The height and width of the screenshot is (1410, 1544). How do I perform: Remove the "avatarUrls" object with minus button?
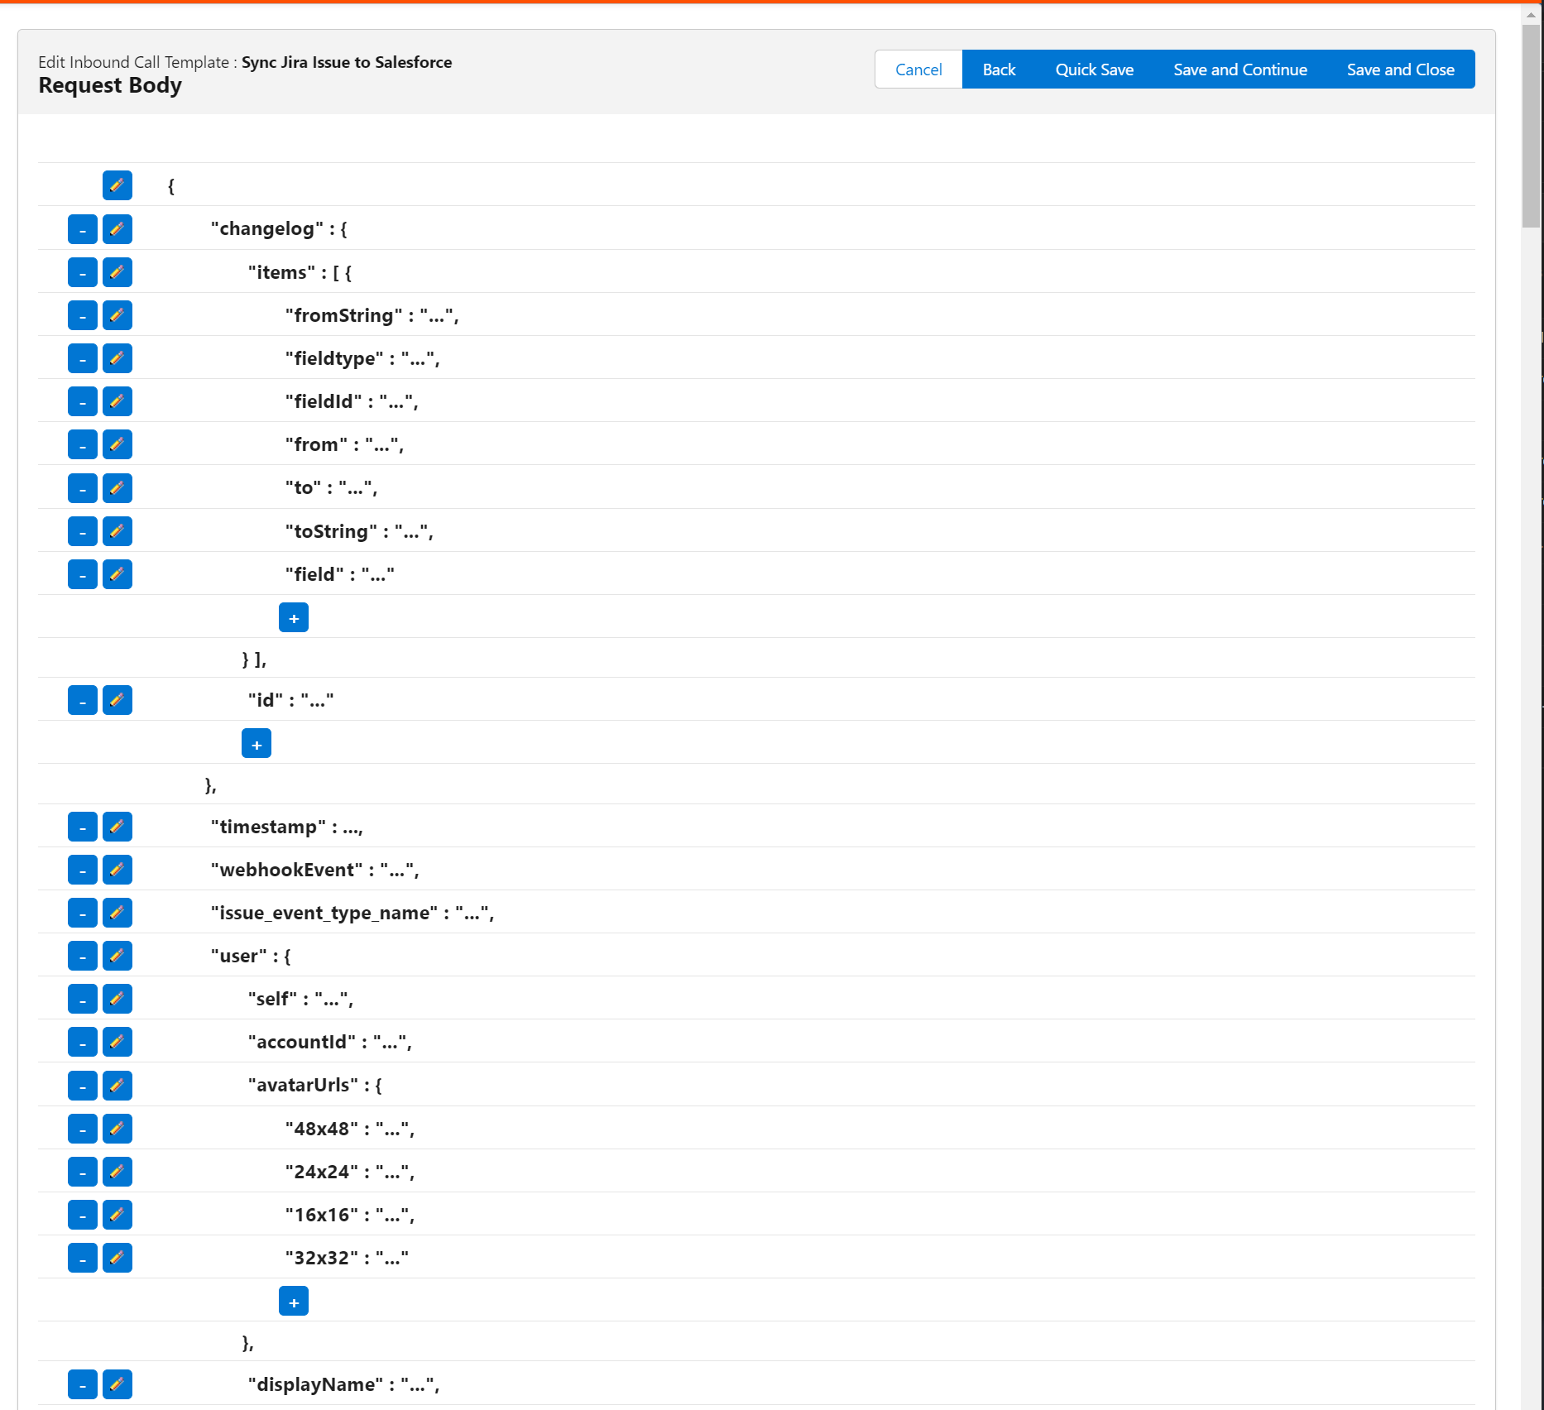tap(83, 1086)
